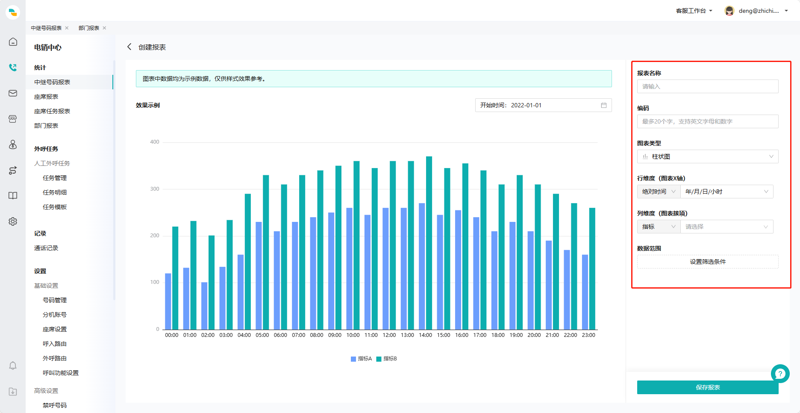Close the 部门报表 tab
The width and height of the screenshot is (800, 413).
[x=104, y=28]
